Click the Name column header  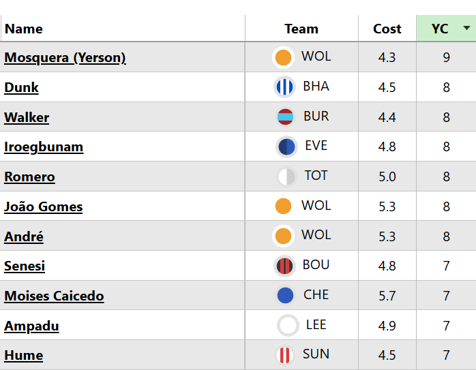pos(24,29)
